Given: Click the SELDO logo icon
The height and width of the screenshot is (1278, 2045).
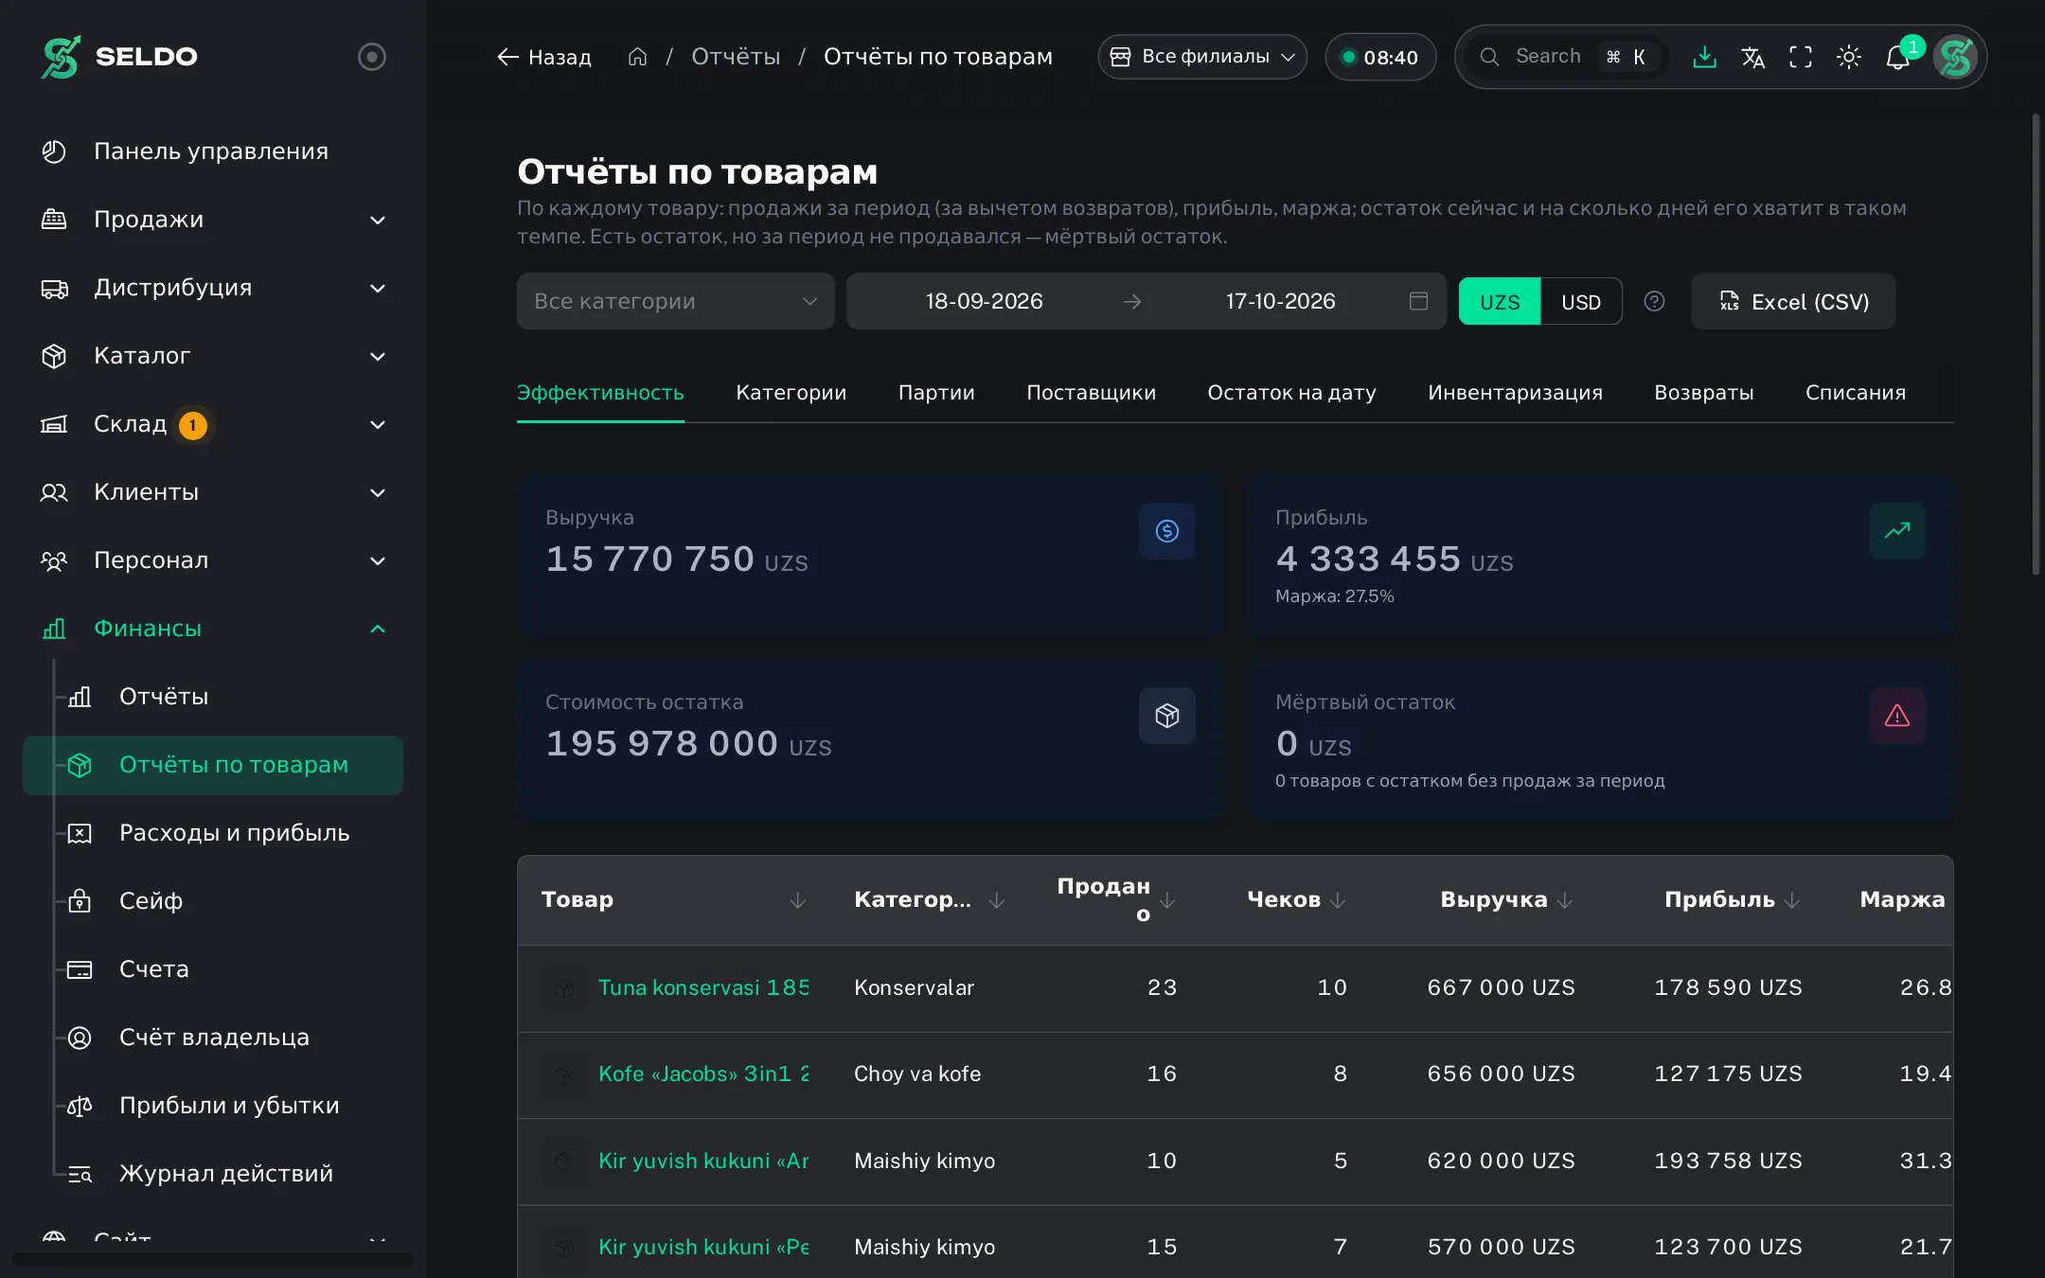Looking at the screenshot, I should [x=62, y=57].
